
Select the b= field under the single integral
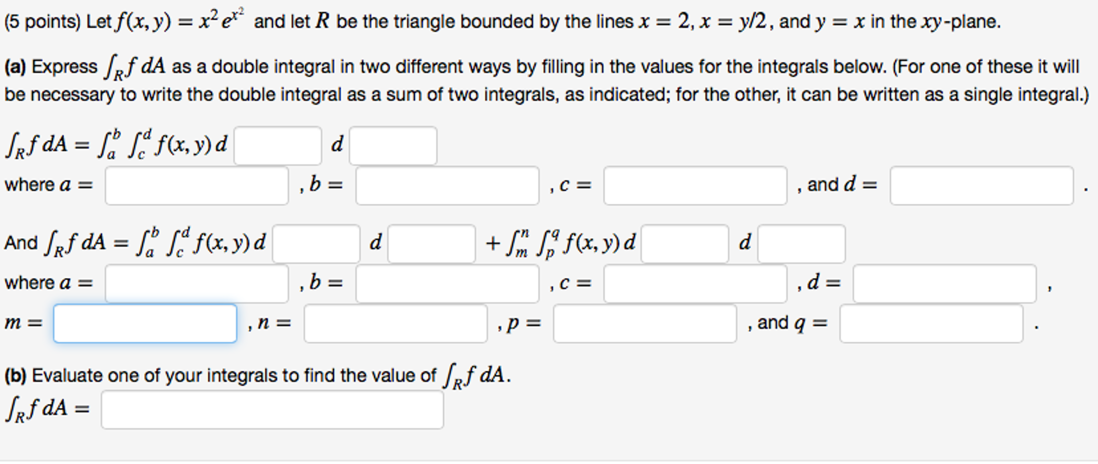[447, 186]
